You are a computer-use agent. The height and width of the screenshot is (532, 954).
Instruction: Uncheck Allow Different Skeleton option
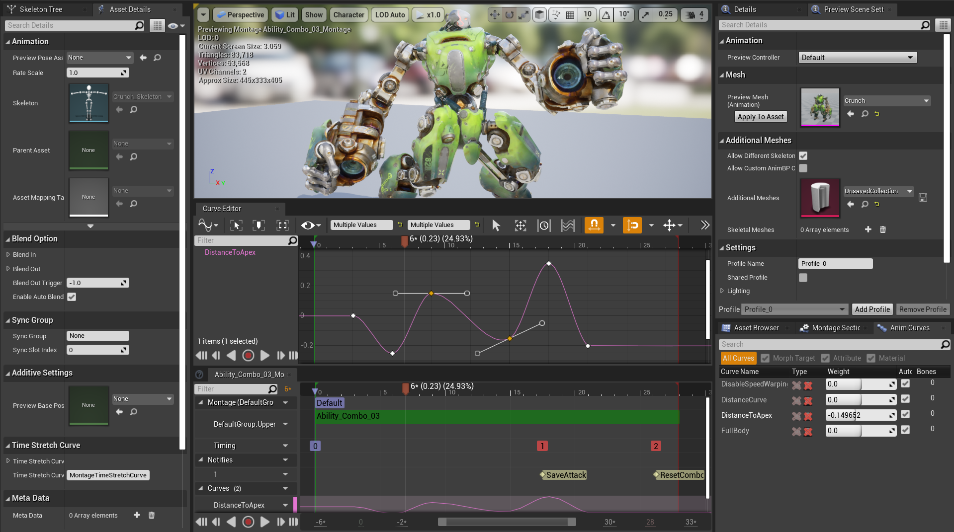point(803,156)
